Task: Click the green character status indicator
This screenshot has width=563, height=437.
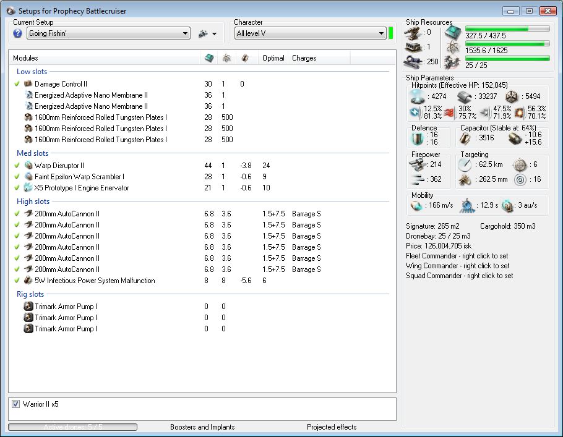Action: click(x=390, y=33)
